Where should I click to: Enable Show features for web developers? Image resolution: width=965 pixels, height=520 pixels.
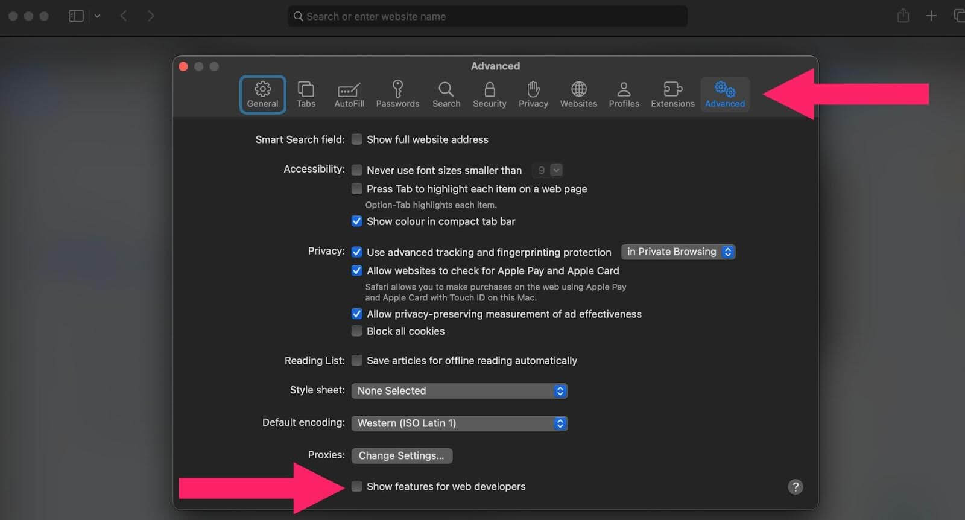[357, 487]
